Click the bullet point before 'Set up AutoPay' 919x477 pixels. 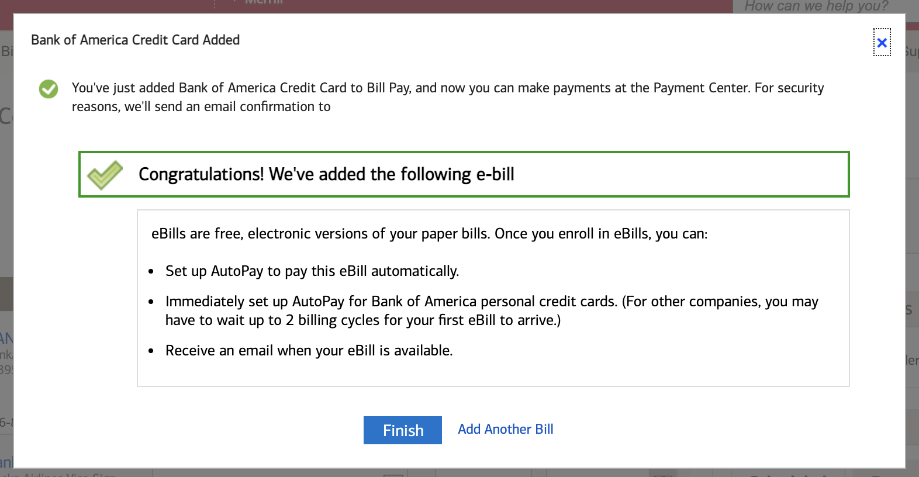pos(151,272)
